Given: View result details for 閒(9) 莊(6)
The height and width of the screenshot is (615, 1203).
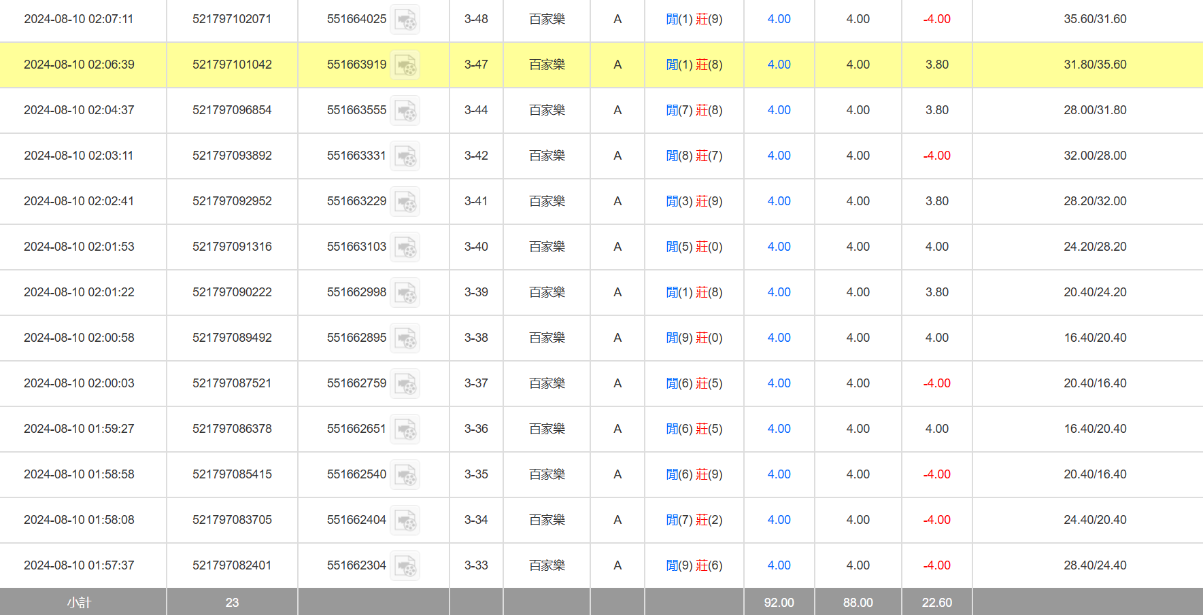Looking at the screenshot, I should click(x=694, y=565).
